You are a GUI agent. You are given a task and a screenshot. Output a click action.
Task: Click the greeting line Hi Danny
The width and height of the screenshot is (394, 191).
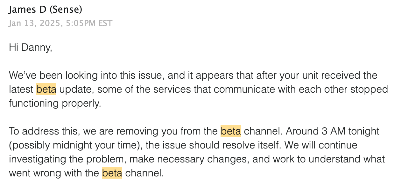pos(30,48)
